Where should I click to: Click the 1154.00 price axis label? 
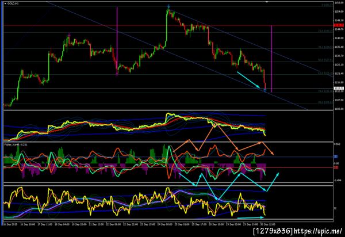(x=339, y=12)
